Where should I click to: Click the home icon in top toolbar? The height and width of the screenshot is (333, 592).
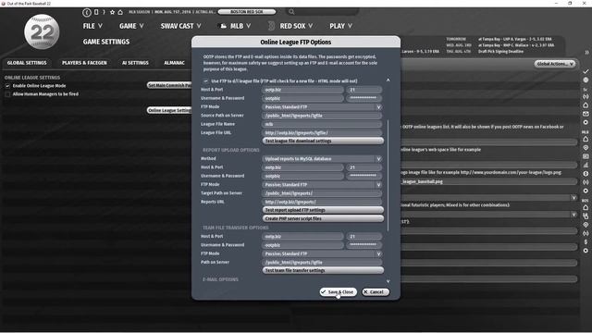[x=120, y=12]
